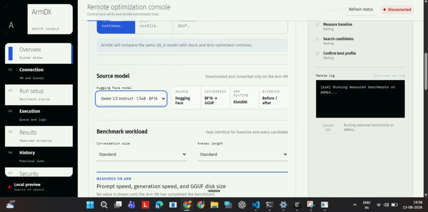The width and height of the screenshot is (428, 212).
Task: Show hidden system tray icons chevron
Action: click(355, 205)
